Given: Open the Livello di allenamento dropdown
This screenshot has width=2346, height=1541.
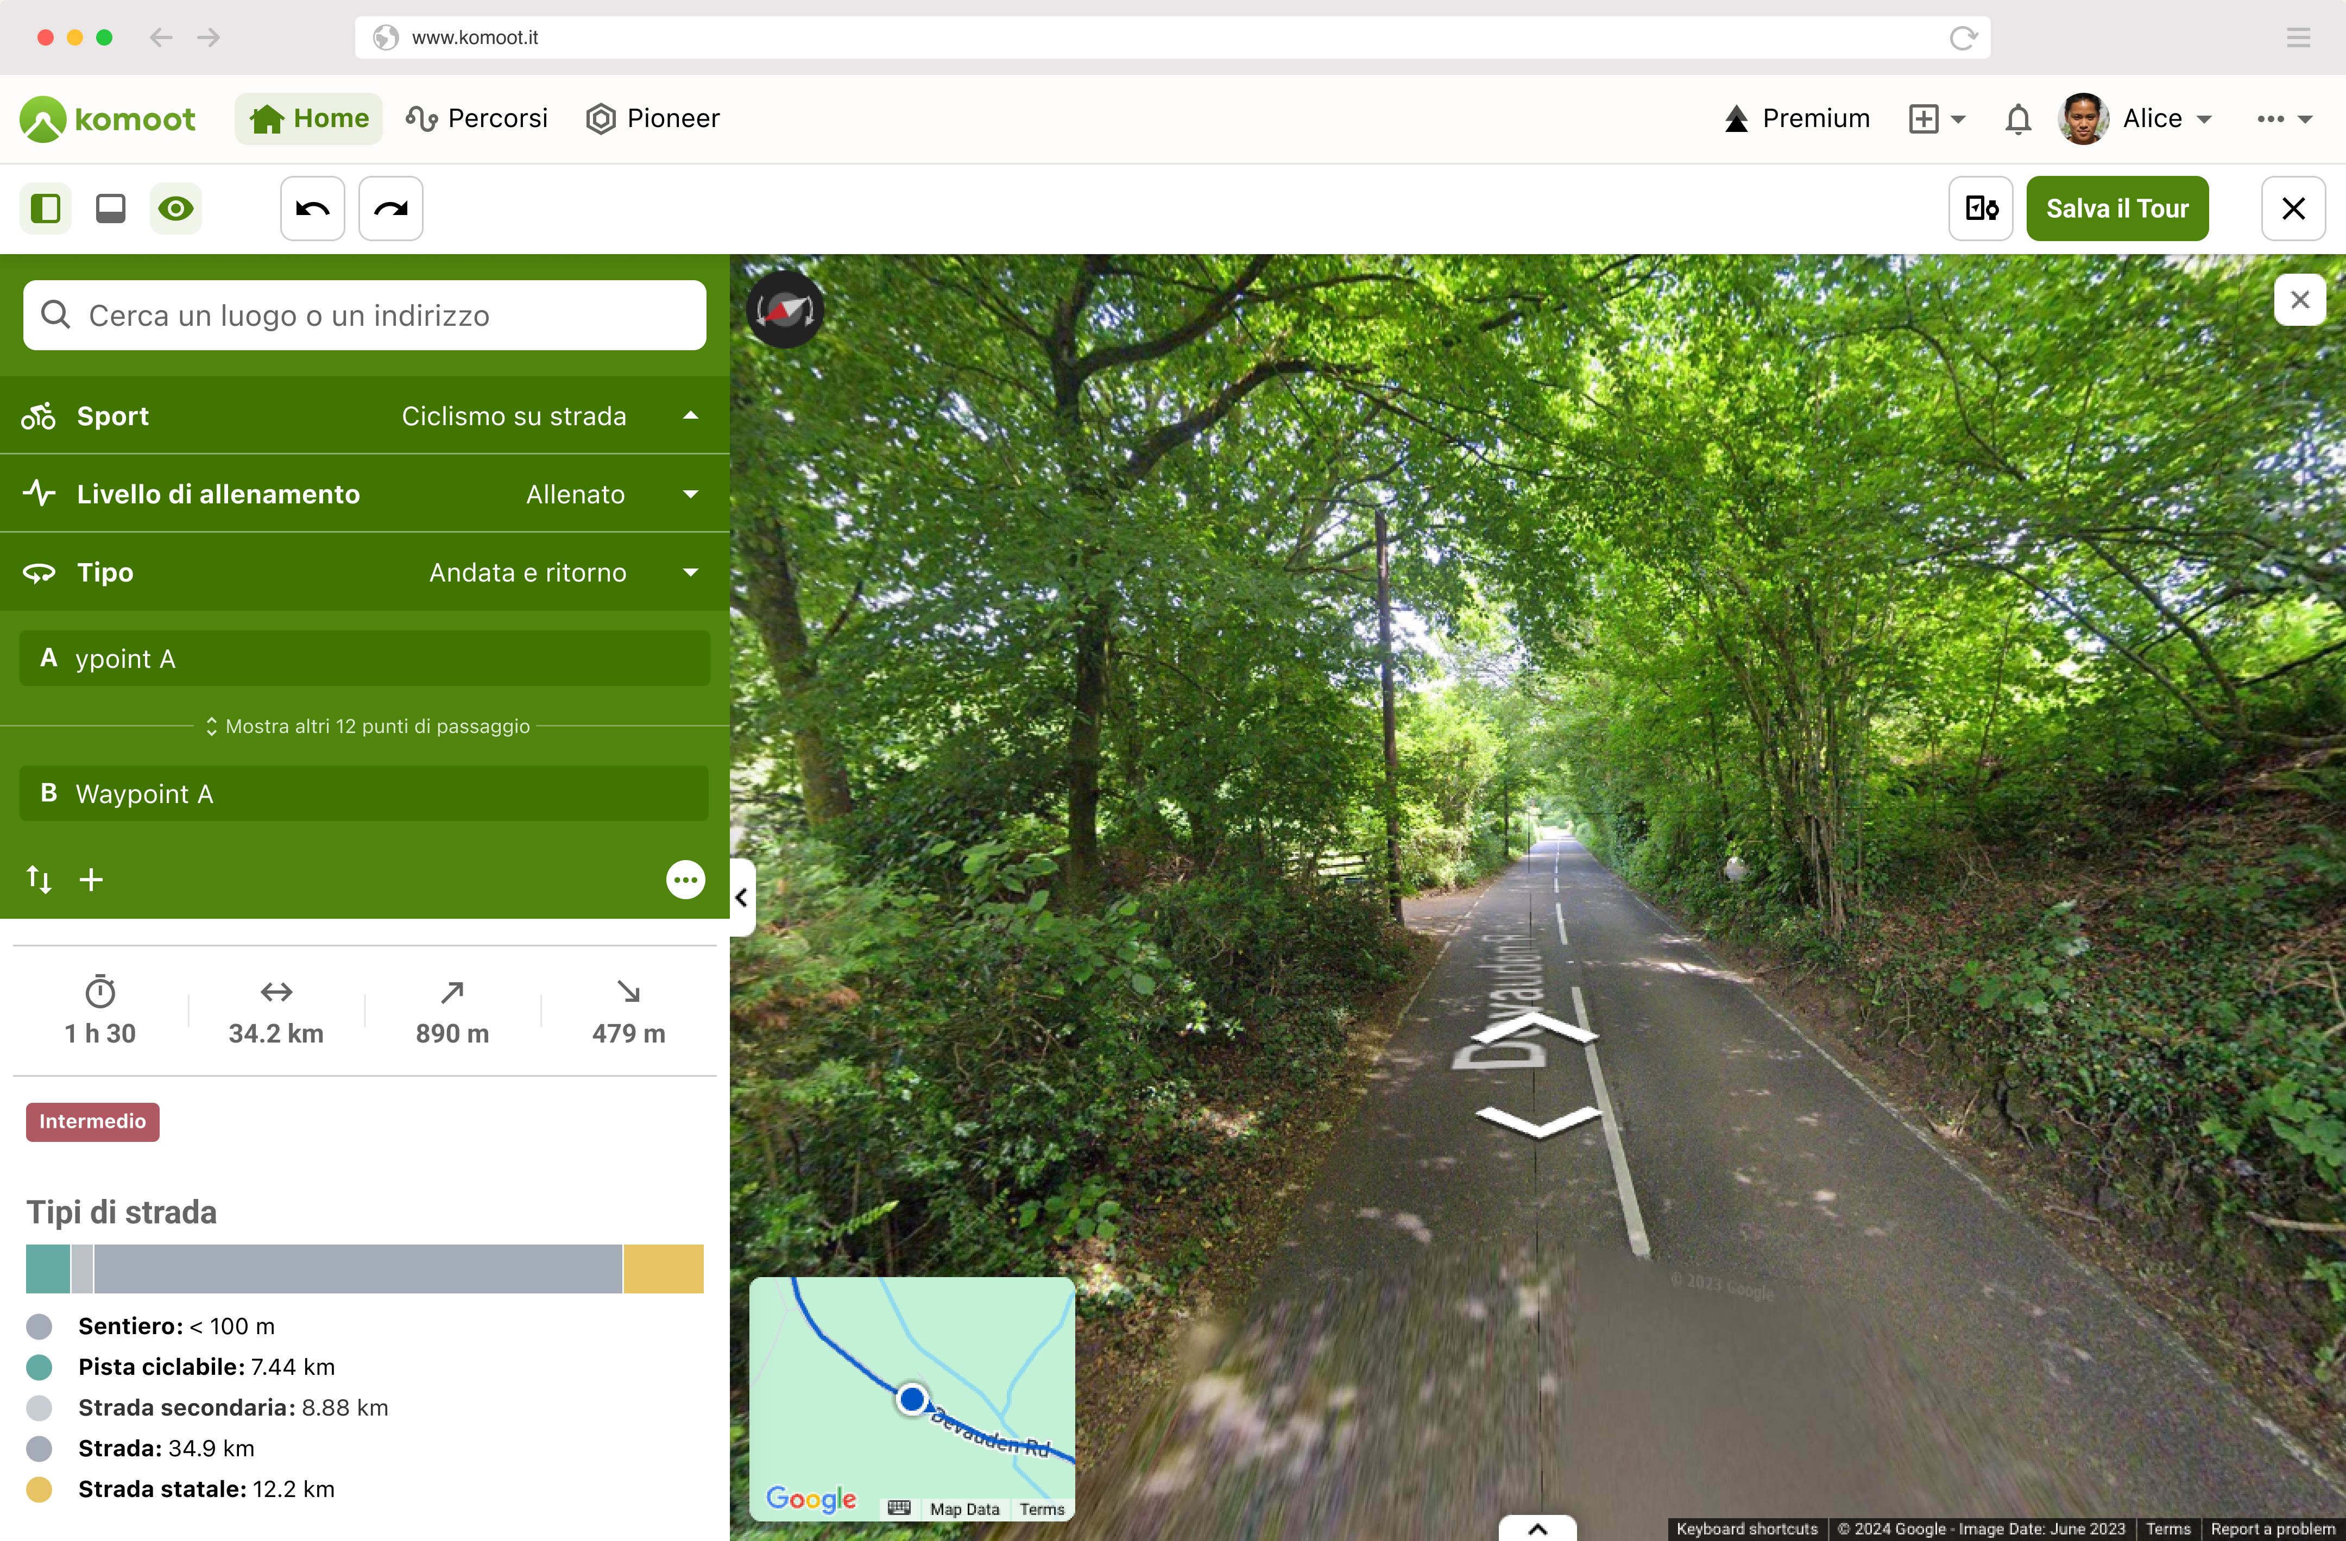Looking at the screenshot, I should tap(365, 494).
